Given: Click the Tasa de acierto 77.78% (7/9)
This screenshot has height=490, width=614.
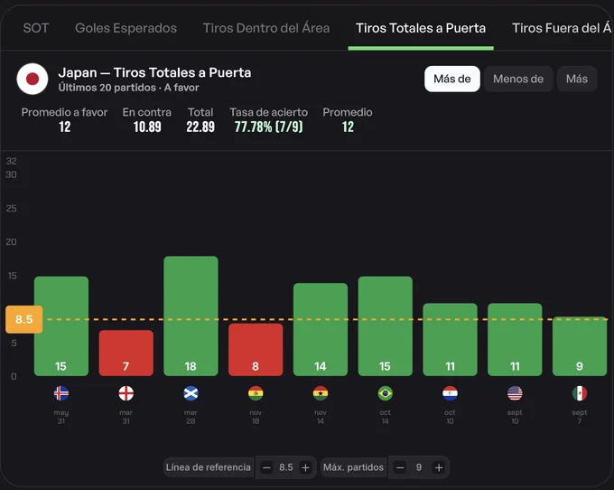Looking at the screenshot, I should [x=269, y=127].
